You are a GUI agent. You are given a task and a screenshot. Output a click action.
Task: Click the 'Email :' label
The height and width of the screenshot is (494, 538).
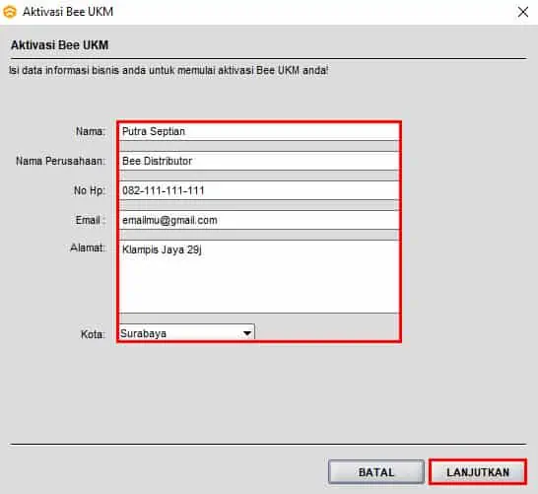click(90, 220)
